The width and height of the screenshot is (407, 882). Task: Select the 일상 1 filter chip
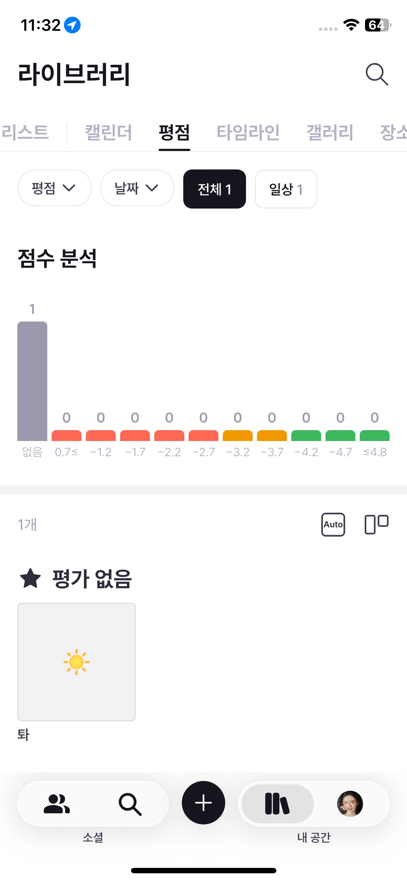286,189
